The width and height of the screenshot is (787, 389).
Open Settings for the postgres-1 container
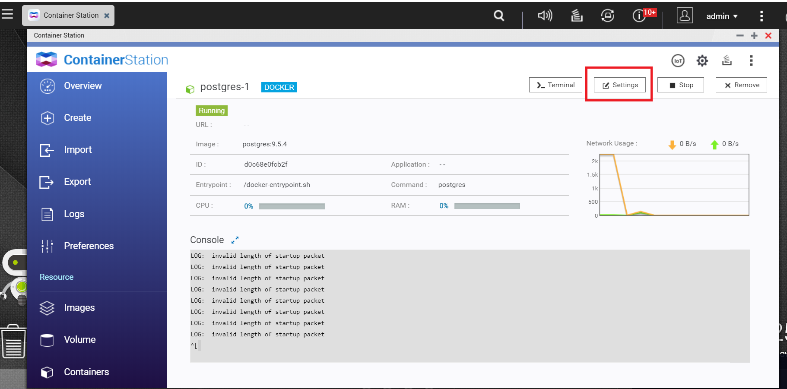click(x=620, y=85)
